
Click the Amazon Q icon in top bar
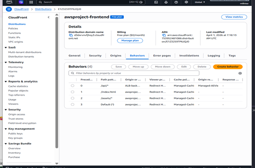point(21,2)
